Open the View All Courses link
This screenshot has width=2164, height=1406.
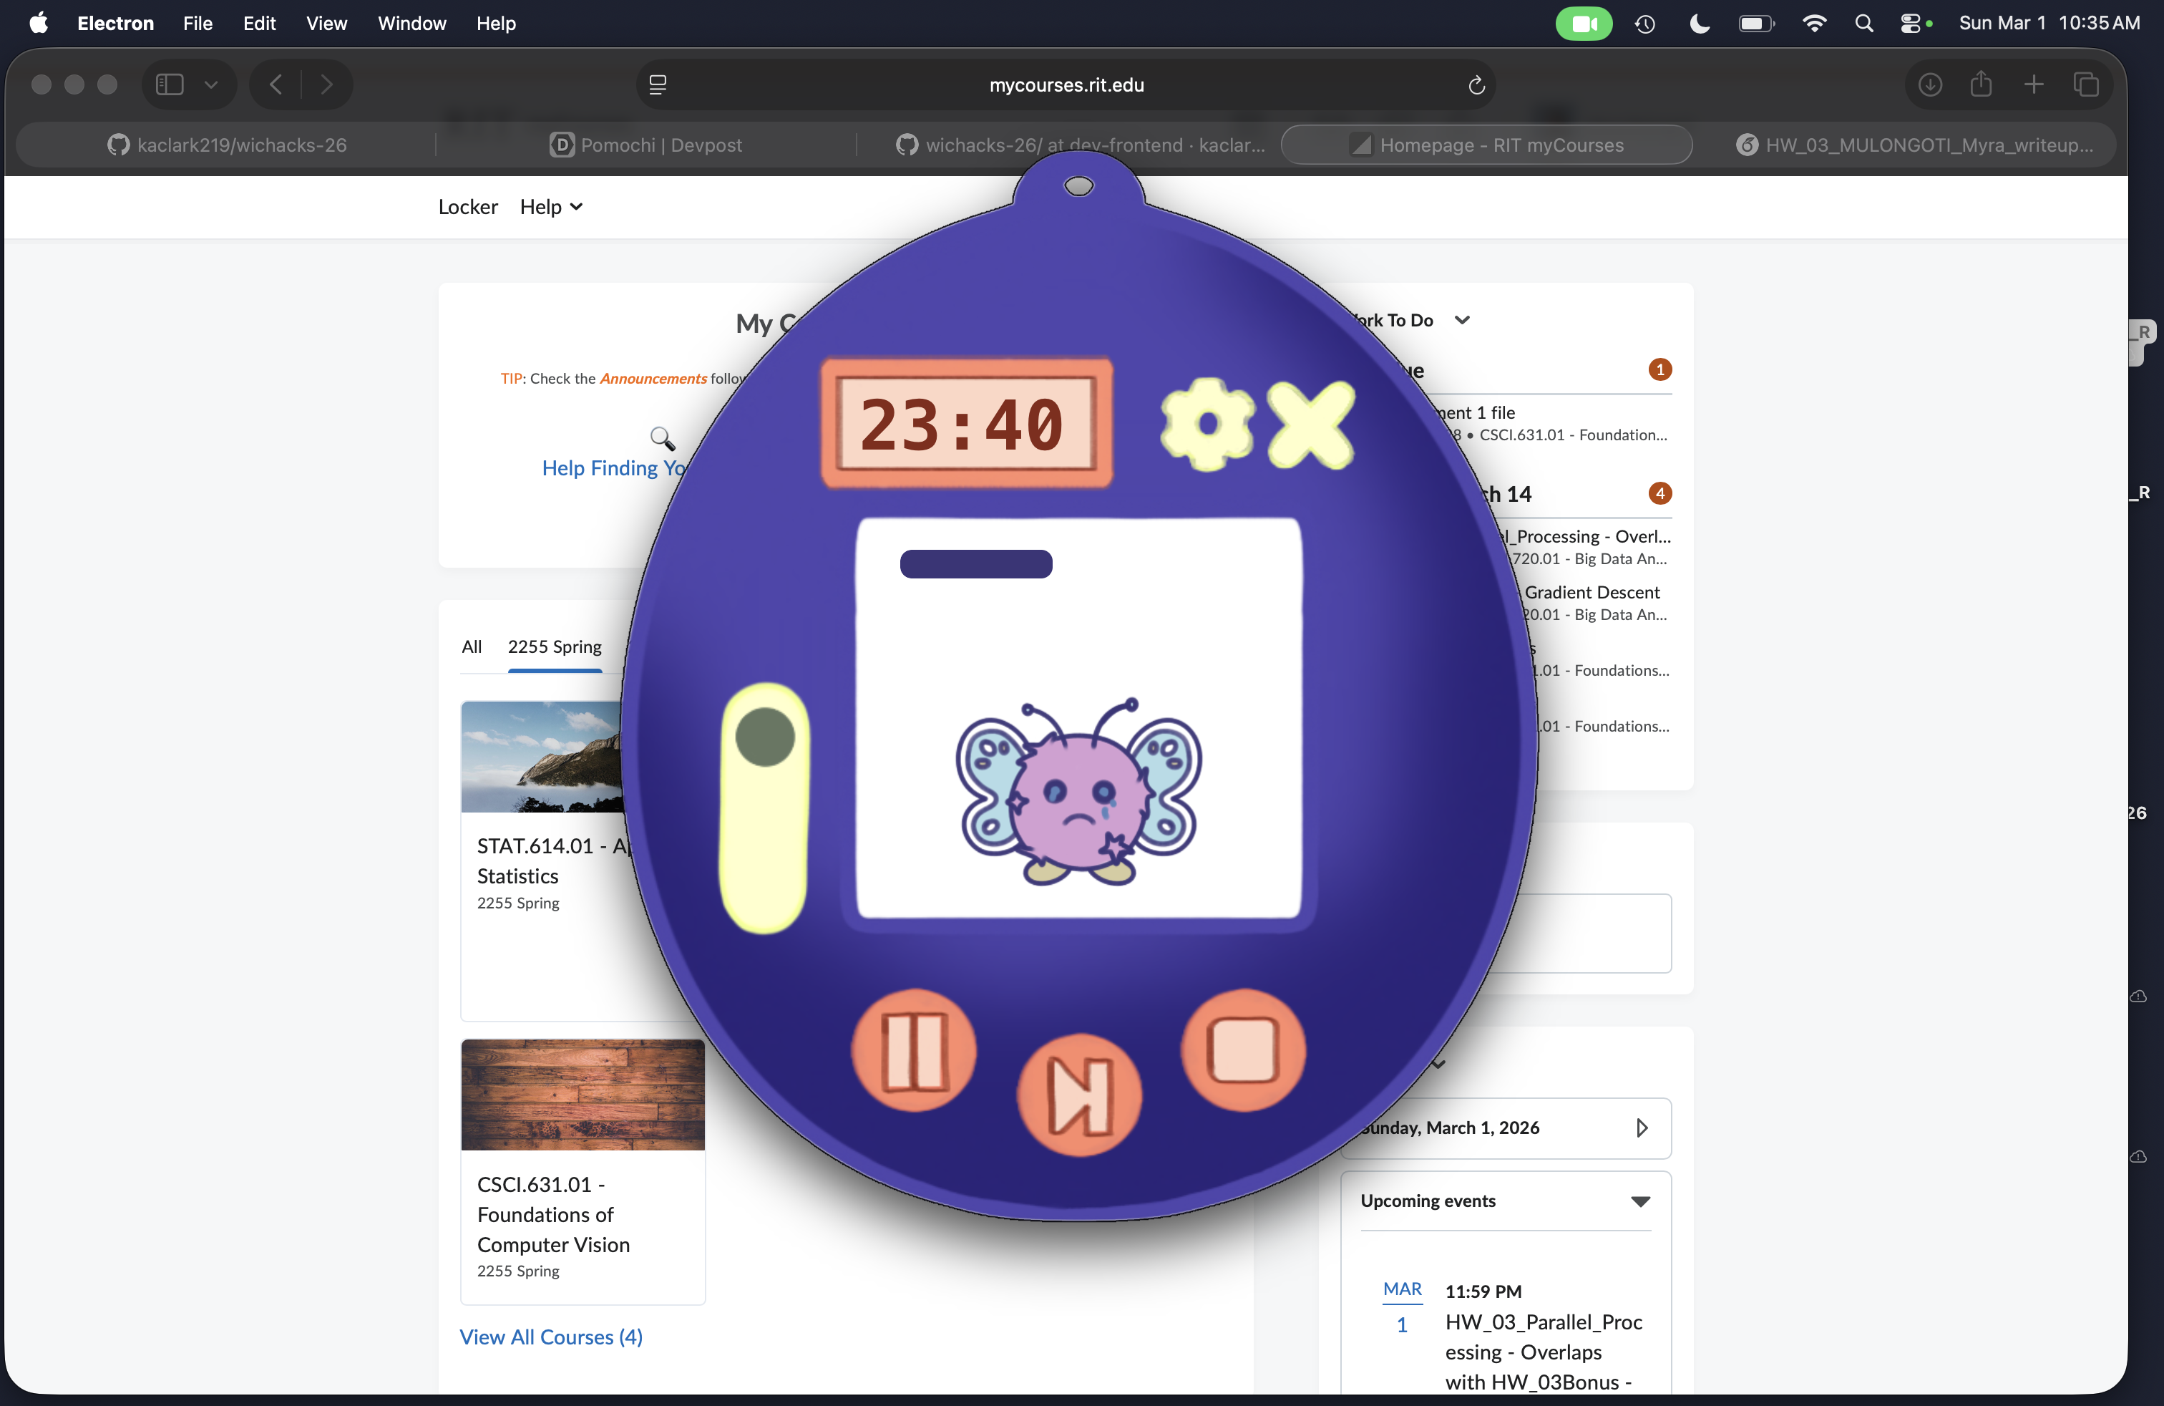click(551, 1337)
